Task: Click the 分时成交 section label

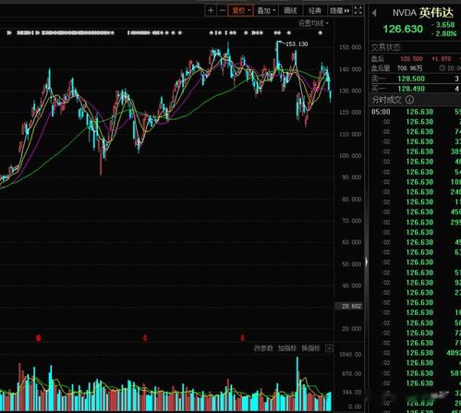Action: pyautogui.click(x=386, y=100)
